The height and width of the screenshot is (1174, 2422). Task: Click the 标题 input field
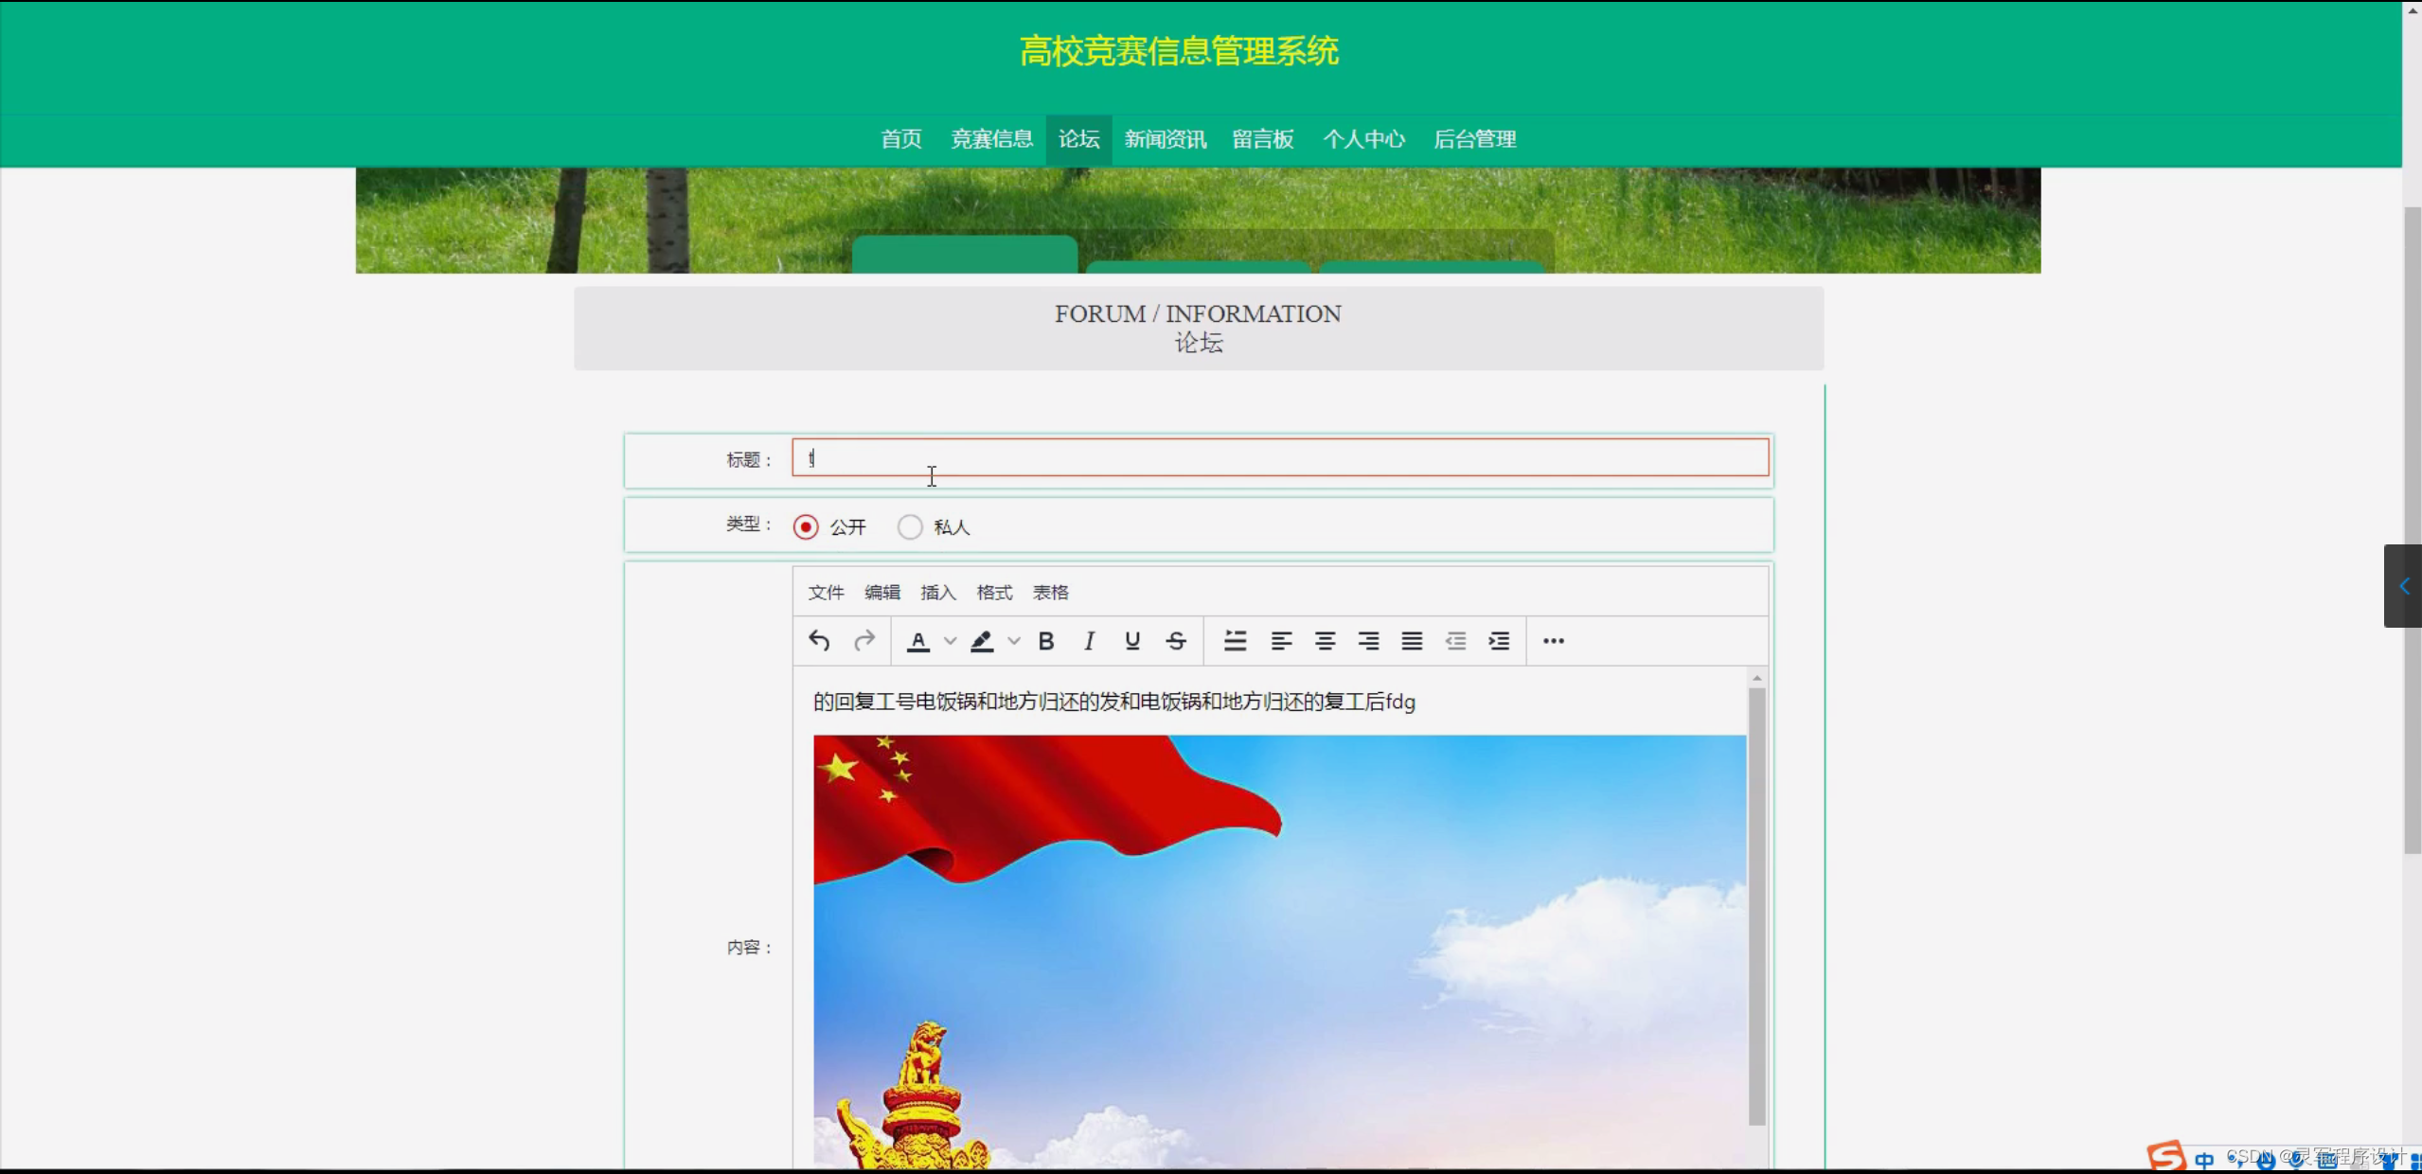(x=1280, y=458)
